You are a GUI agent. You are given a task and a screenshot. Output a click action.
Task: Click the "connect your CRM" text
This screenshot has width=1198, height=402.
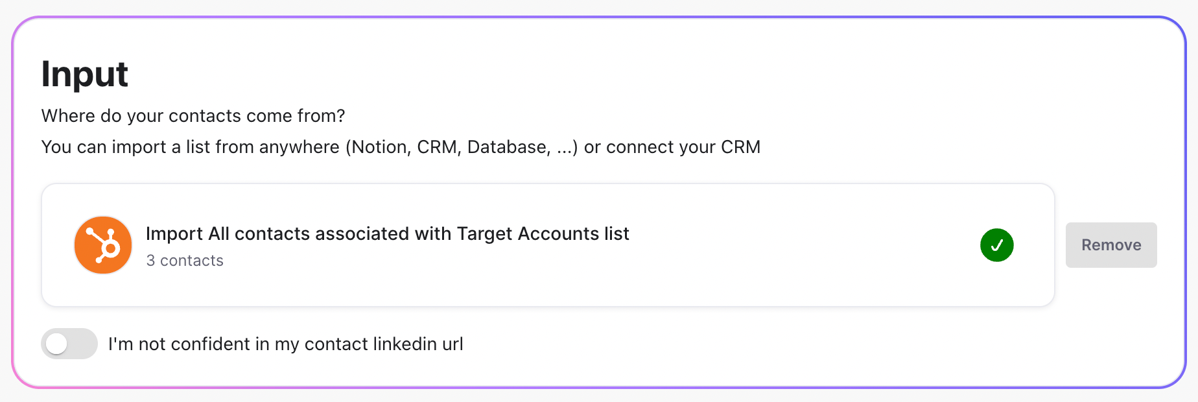pyautogui.click(x=683, y=147)
